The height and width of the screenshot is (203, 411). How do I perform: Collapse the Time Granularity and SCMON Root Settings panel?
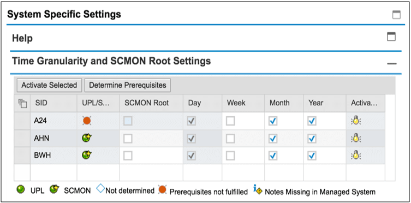point(392,63)
